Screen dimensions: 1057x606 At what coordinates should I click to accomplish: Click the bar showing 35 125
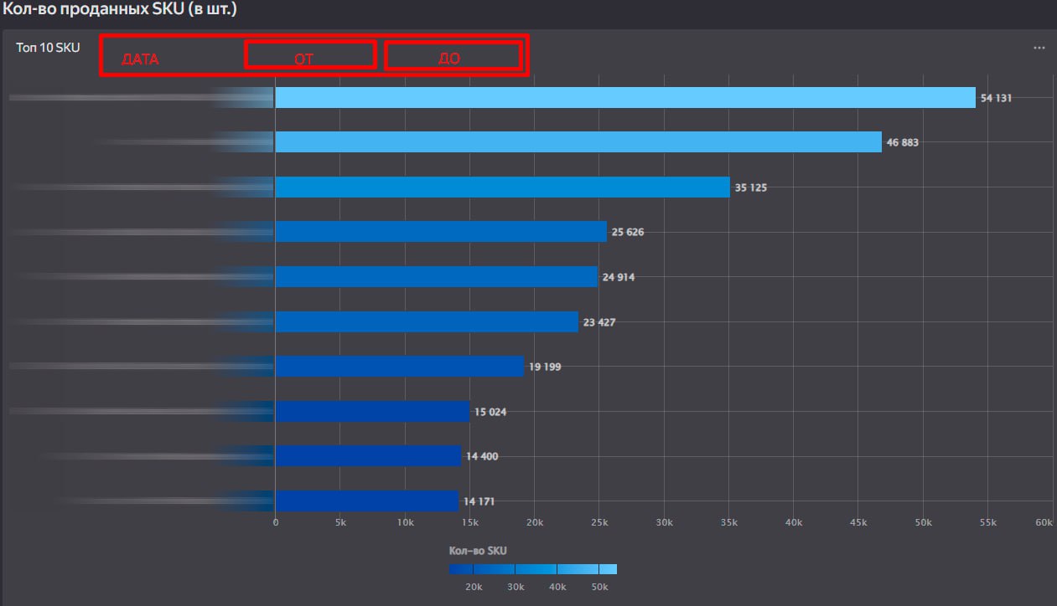[503, 187]
